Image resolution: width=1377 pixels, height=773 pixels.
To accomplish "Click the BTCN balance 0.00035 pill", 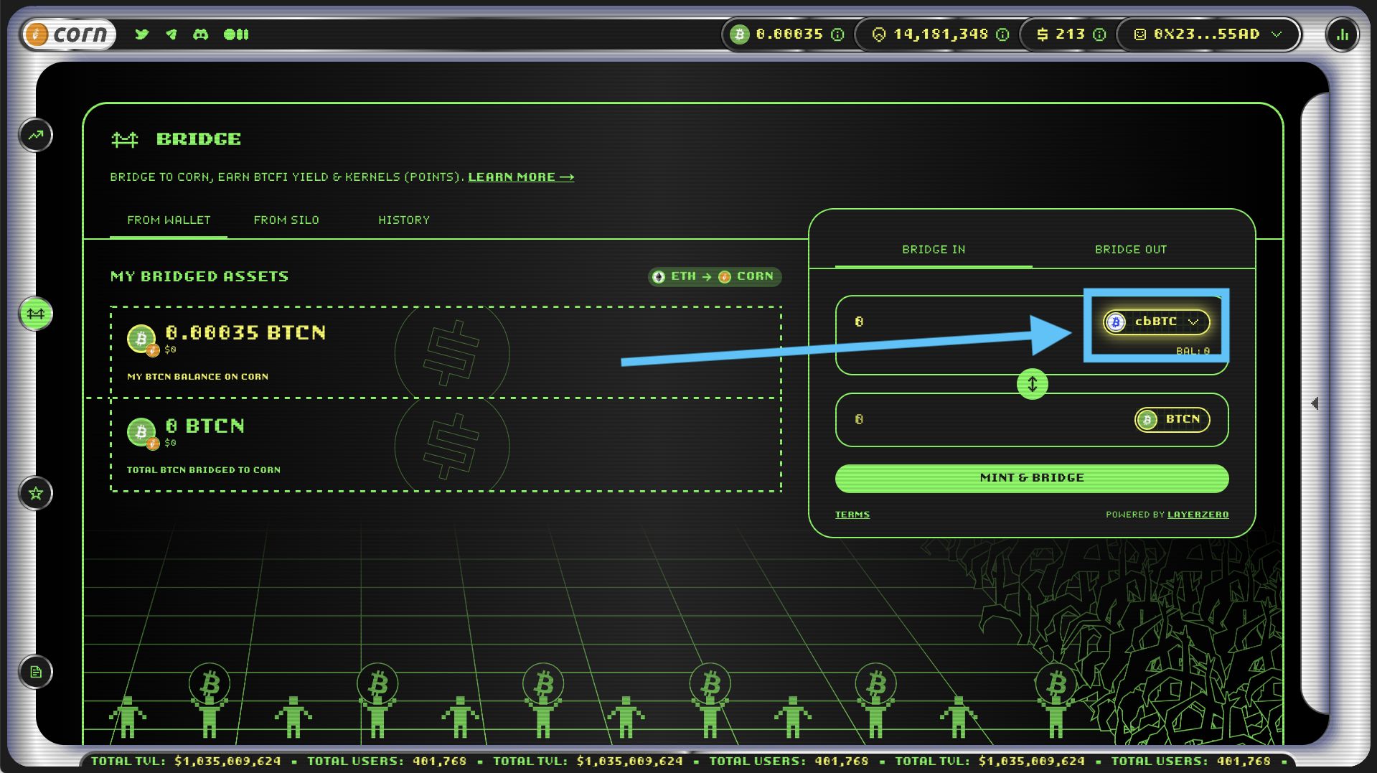I will point(787,34).
